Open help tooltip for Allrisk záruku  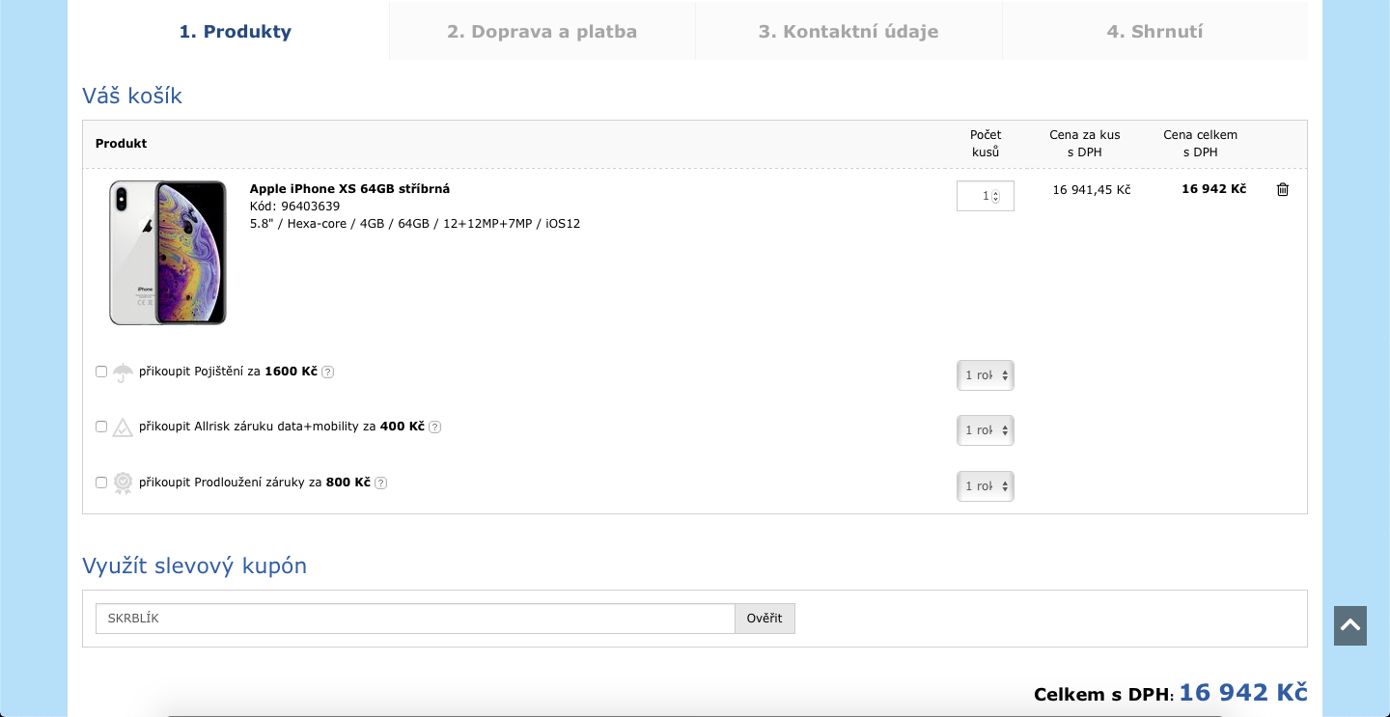435,427
